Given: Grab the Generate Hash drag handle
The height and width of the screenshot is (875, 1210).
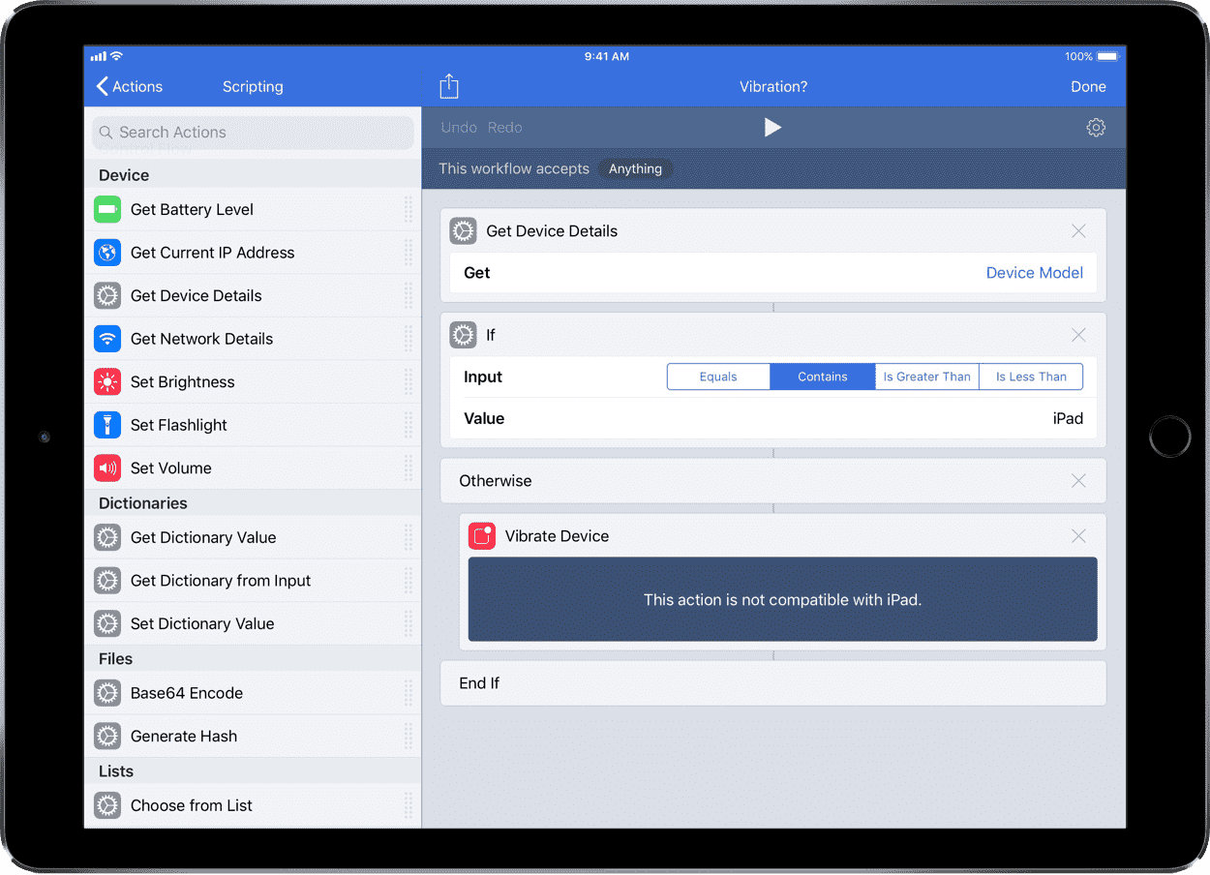Looking at the screenshot, I should (x=408, y=736).
